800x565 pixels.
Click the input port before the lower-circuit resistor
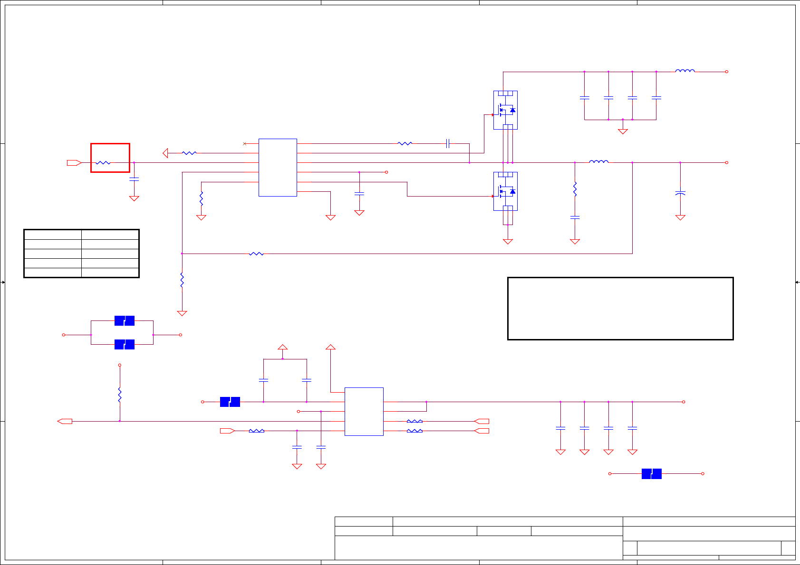[227, 431]
